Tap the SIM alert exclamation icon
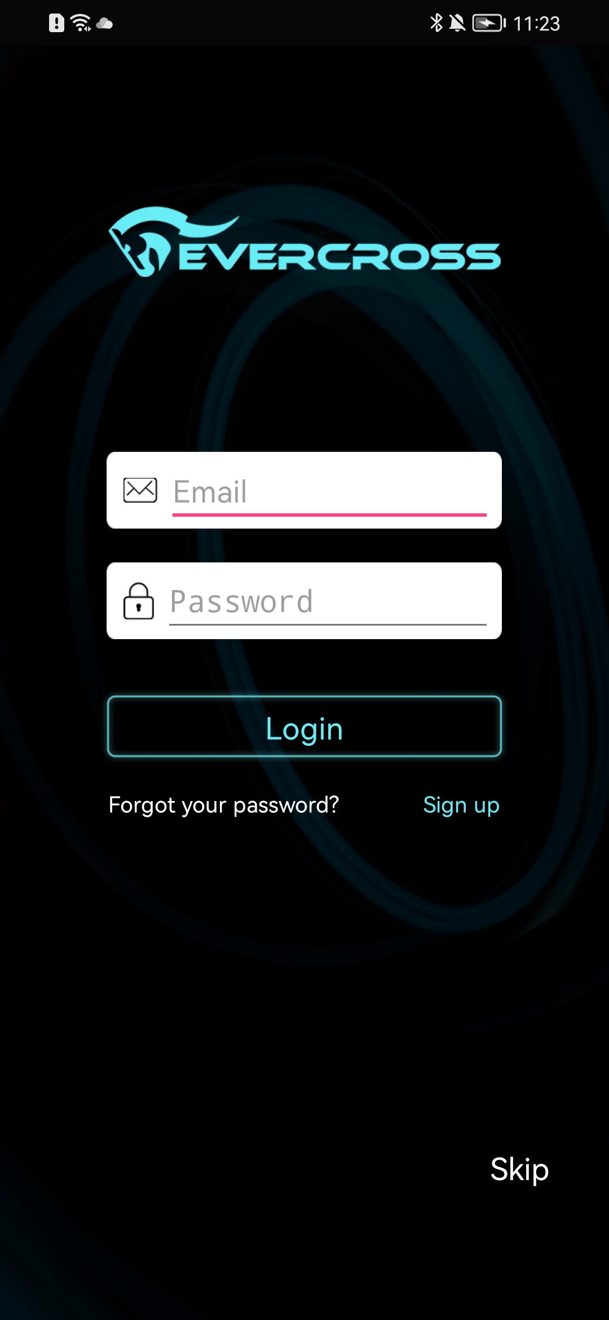609x1320 pixels. 56,23
